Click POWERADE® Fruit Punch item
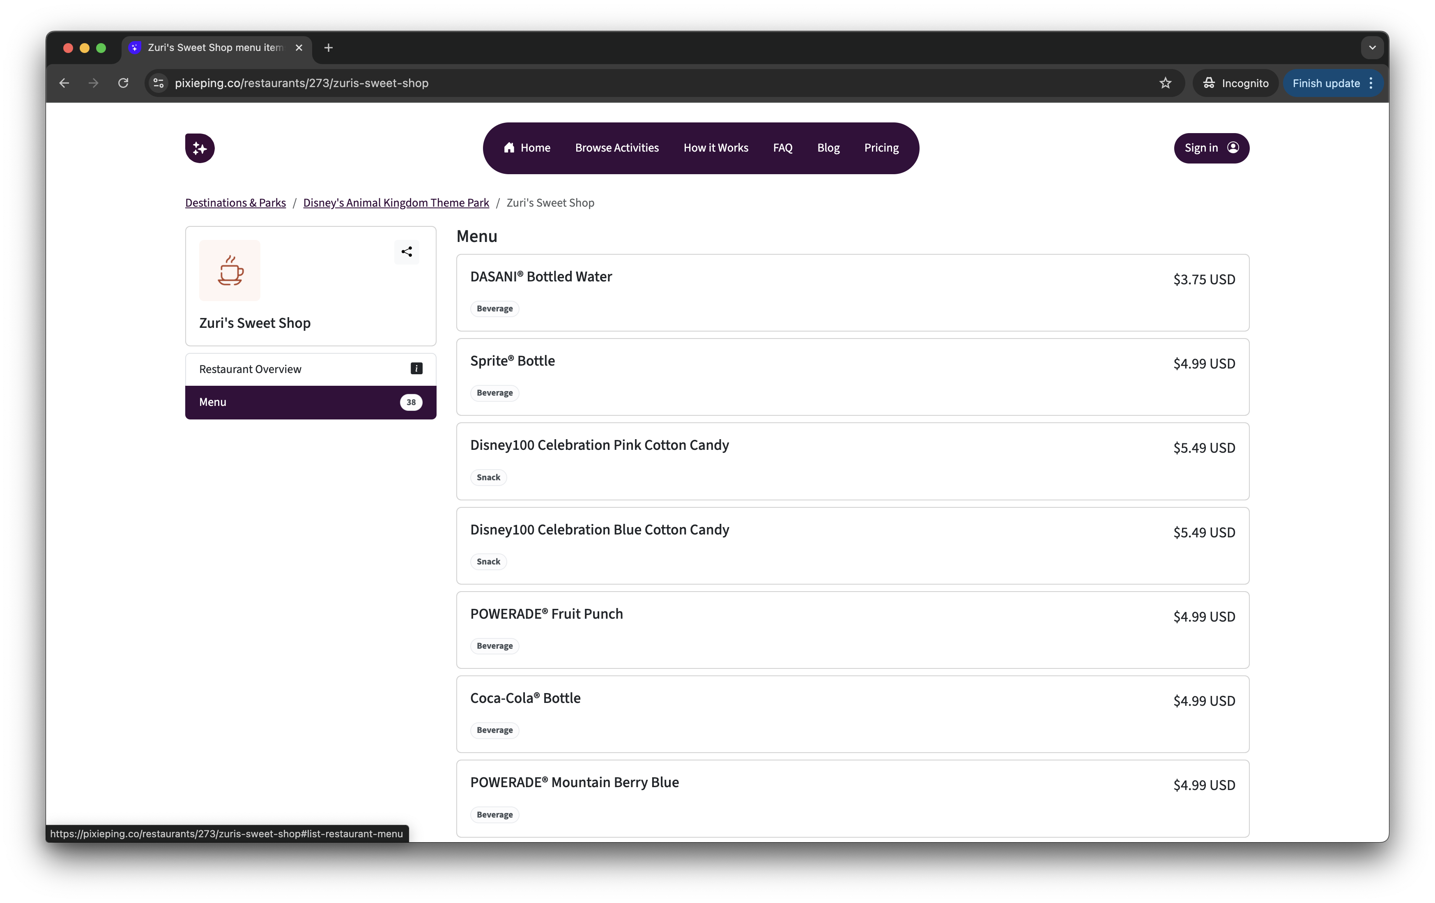 click(852, 630)
